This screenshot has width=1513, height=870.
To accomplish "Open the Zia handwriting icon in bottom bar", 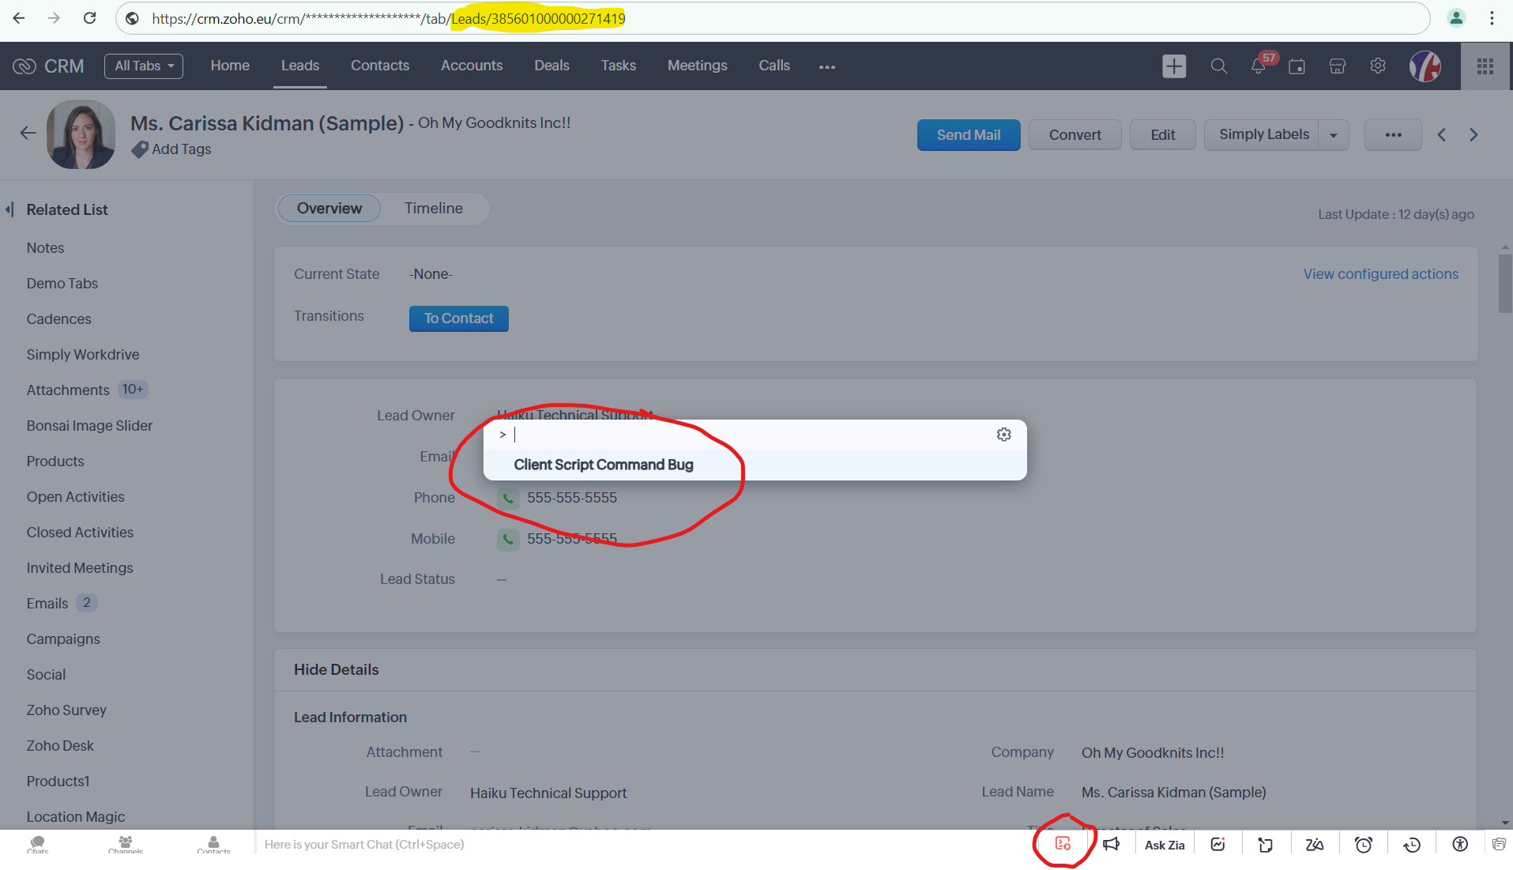I will (x=1315, y=845).
